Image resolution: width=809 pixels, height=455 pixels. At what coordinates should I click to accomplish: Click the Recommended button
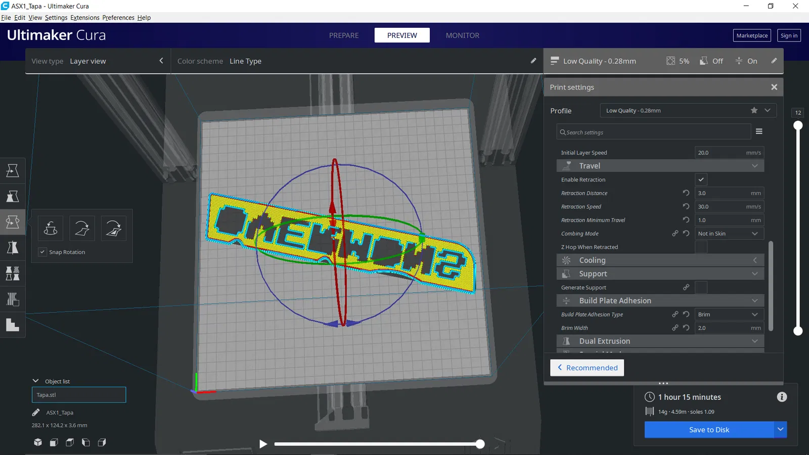(x=587, y=368)
